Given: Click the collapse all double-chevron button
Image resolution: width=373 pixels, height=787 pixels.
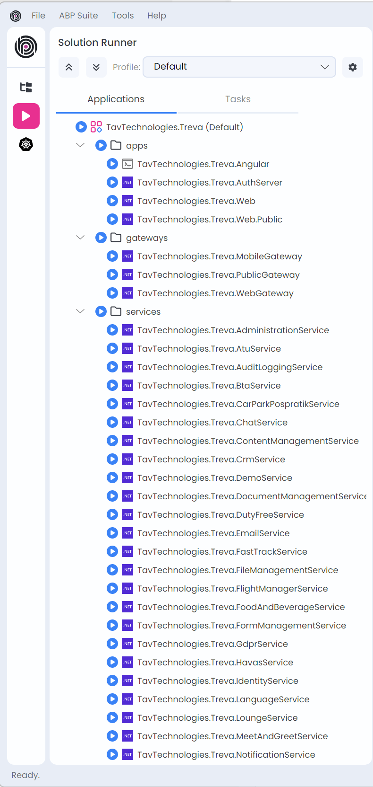Looking at the screenshot, I should 69,67.
